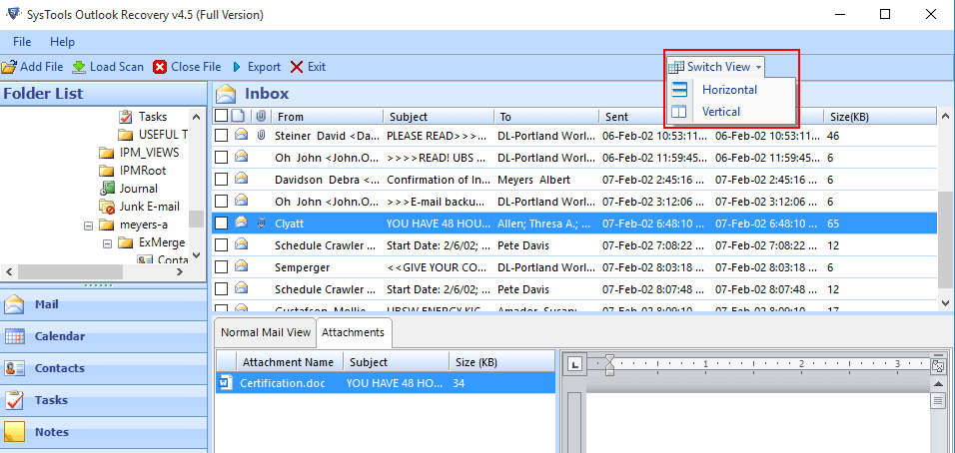The width and height of the screenshot is (955, 453).
Task: Click the Add File toolbar icon
Action: point(9,67)
